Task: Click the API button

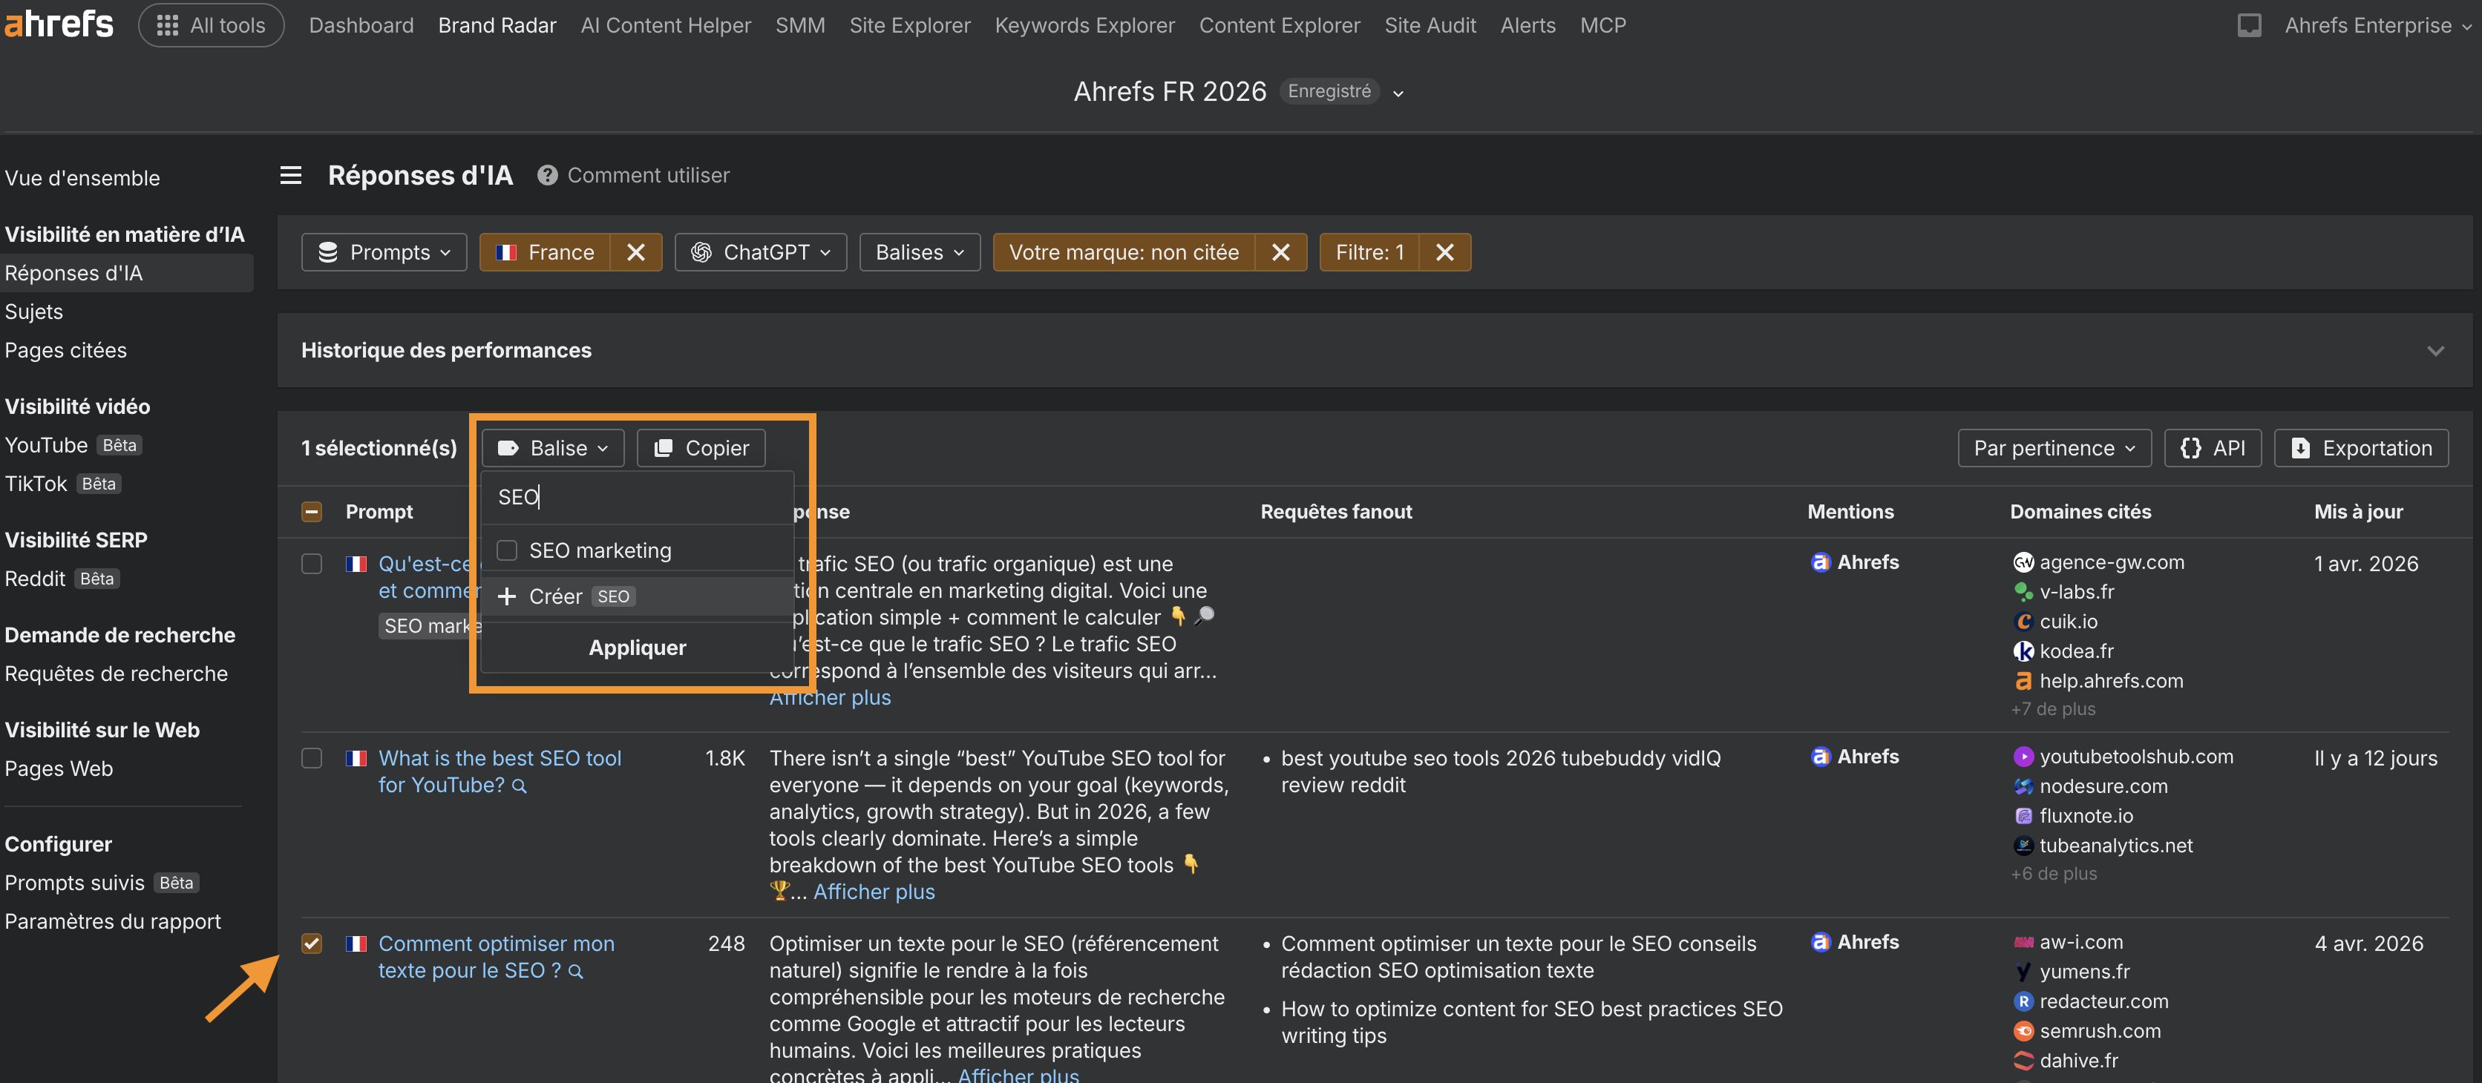Action: point(2213,447)
